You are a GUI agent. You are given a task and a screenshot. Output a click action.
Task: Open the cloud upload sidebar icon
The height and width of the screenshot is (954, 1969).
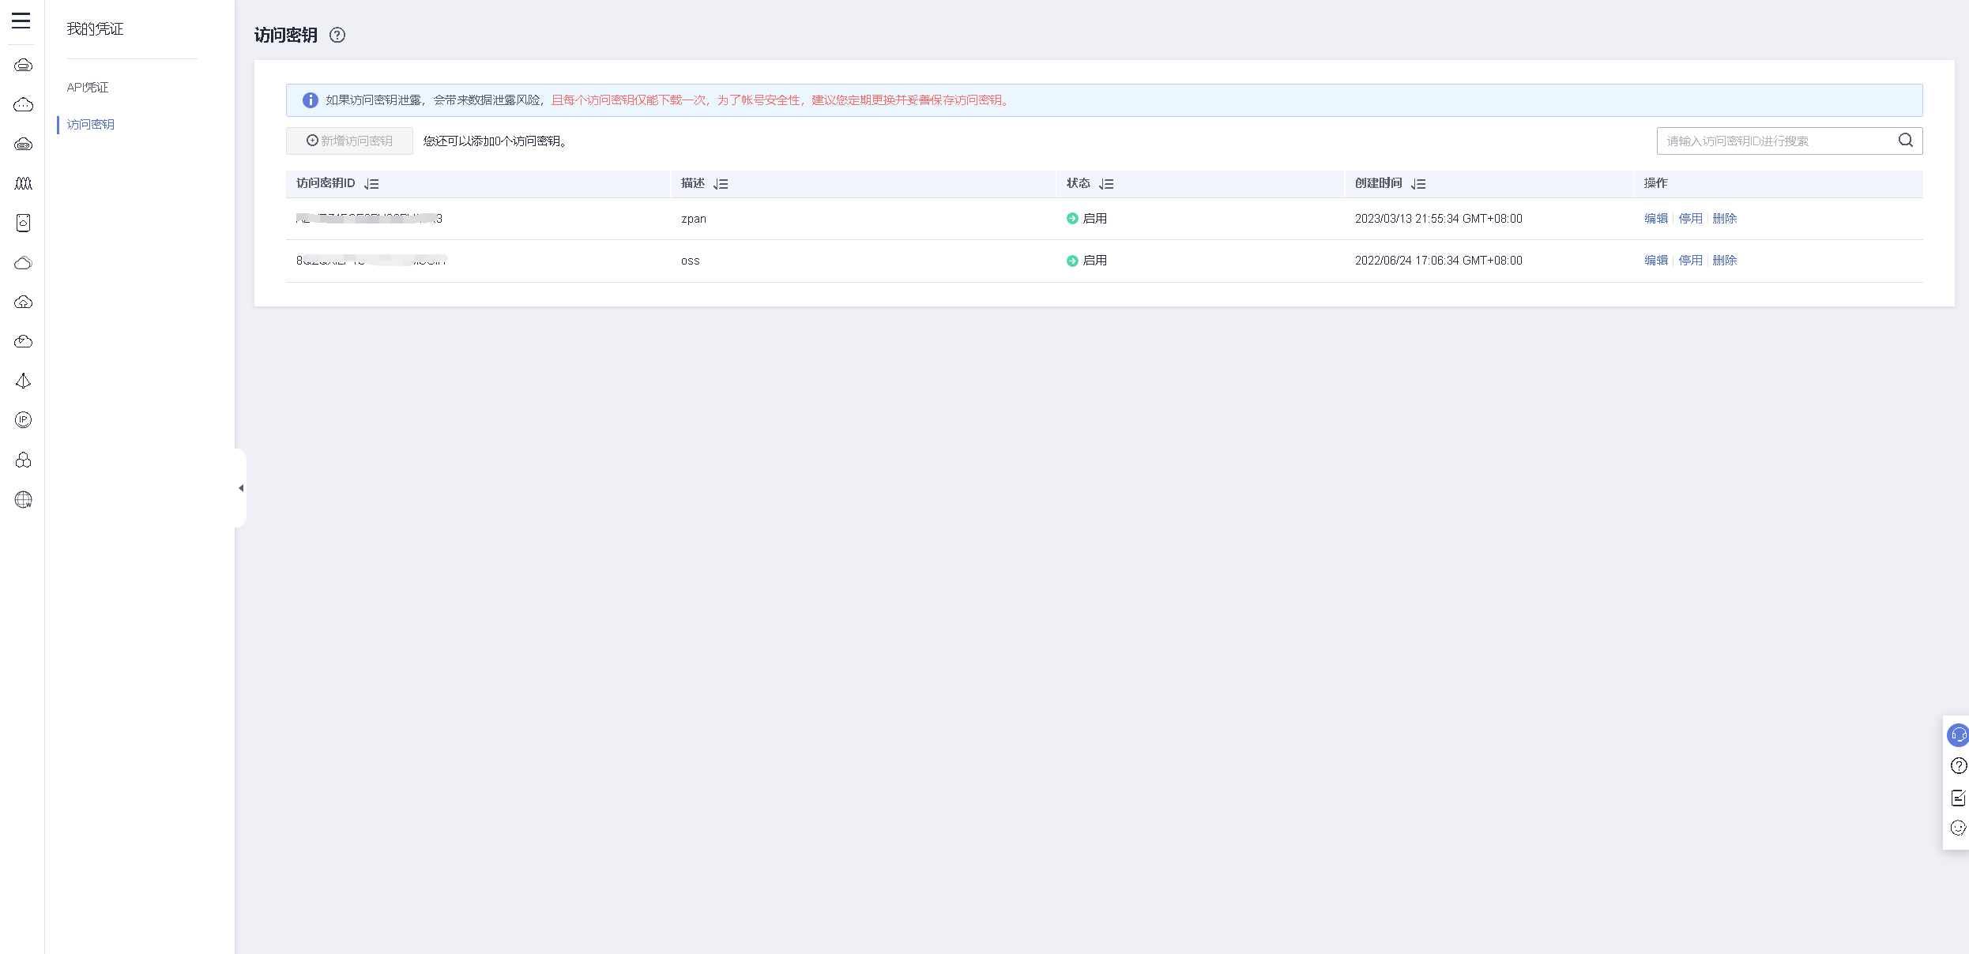click(x=23, y=302)
